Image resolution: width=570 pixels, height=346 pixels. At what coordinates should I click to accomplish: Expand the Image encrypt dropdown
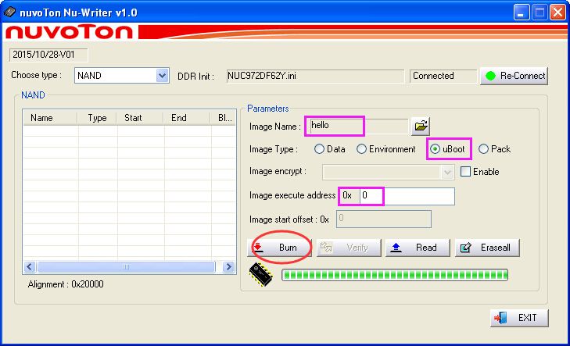click(x=447, y=172)
